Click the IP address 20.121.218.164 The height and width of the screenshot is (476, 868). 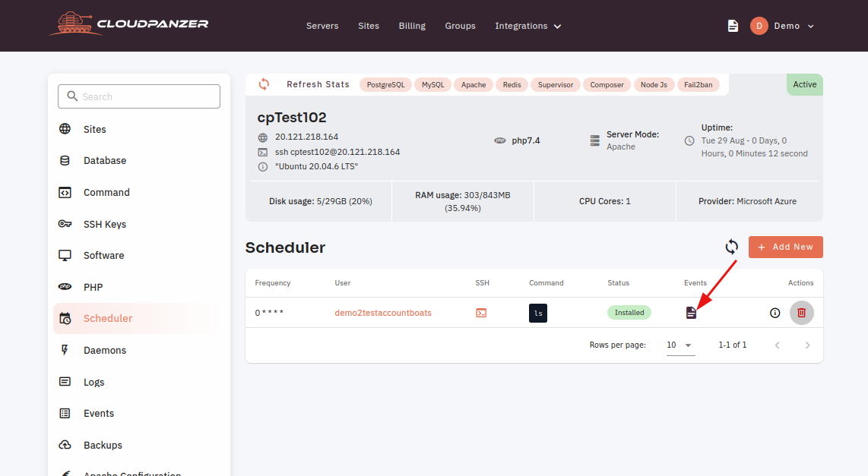[x=306, y=137]
